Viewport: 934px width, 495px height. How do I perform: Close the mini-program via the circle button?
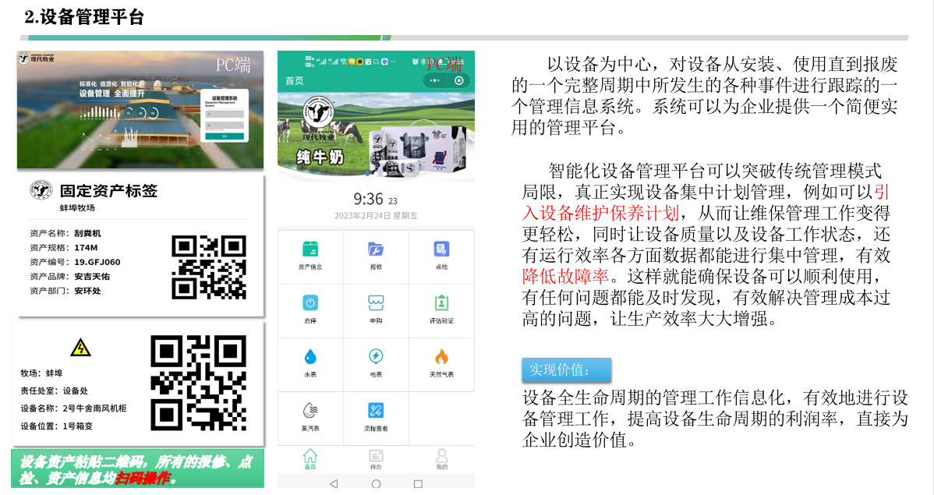pyautogui.click(x=458, y=80)
